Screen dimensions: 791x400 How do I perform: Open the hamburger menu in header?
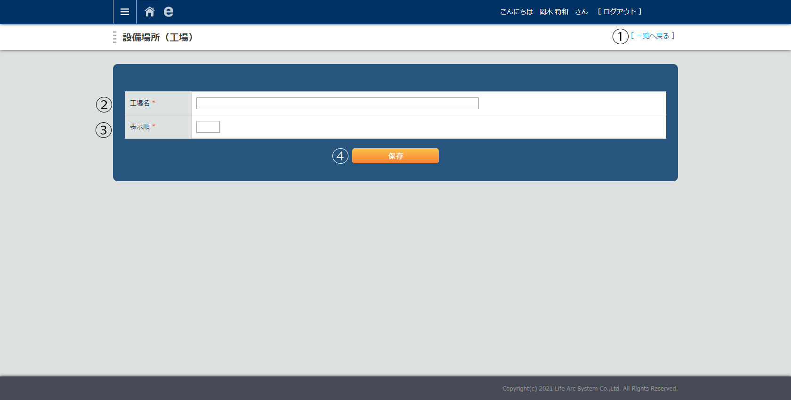coord(125,12)
